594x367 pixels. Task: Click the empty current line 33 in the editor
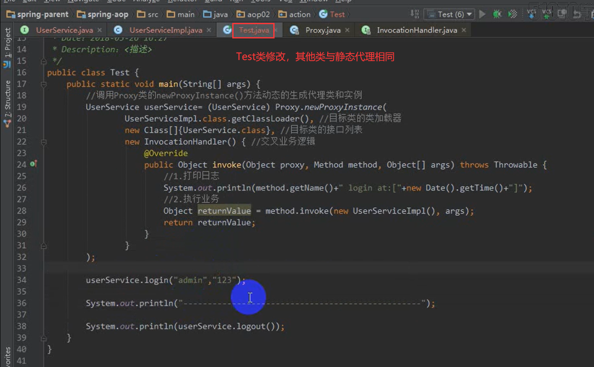[319, 269]
